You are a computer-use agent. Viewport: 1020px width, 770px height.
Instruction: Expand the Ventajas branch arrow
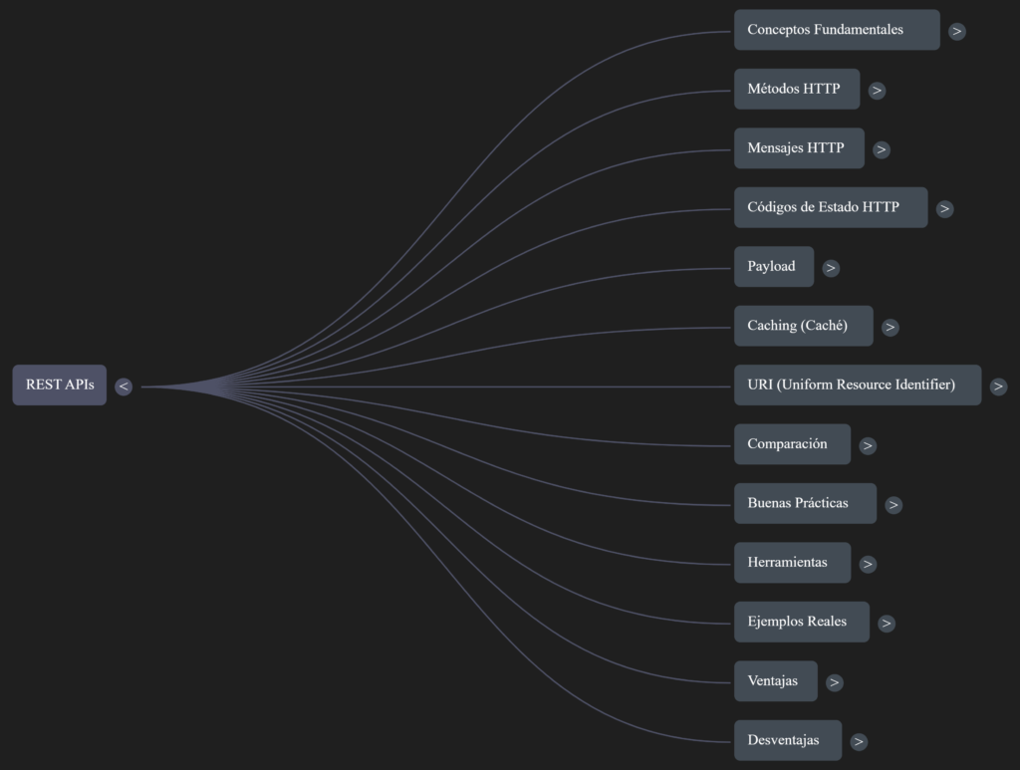(x=835, y=682)
